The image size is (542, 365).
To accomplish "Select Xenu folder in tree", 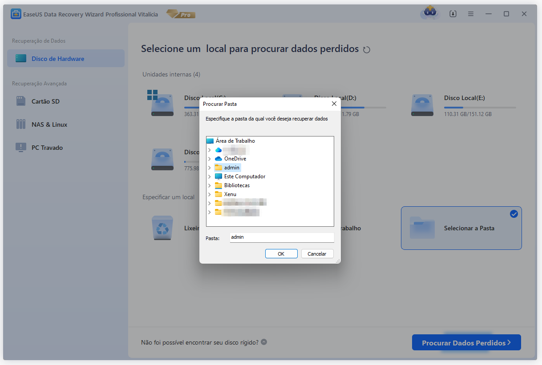I will click(230, 194).
